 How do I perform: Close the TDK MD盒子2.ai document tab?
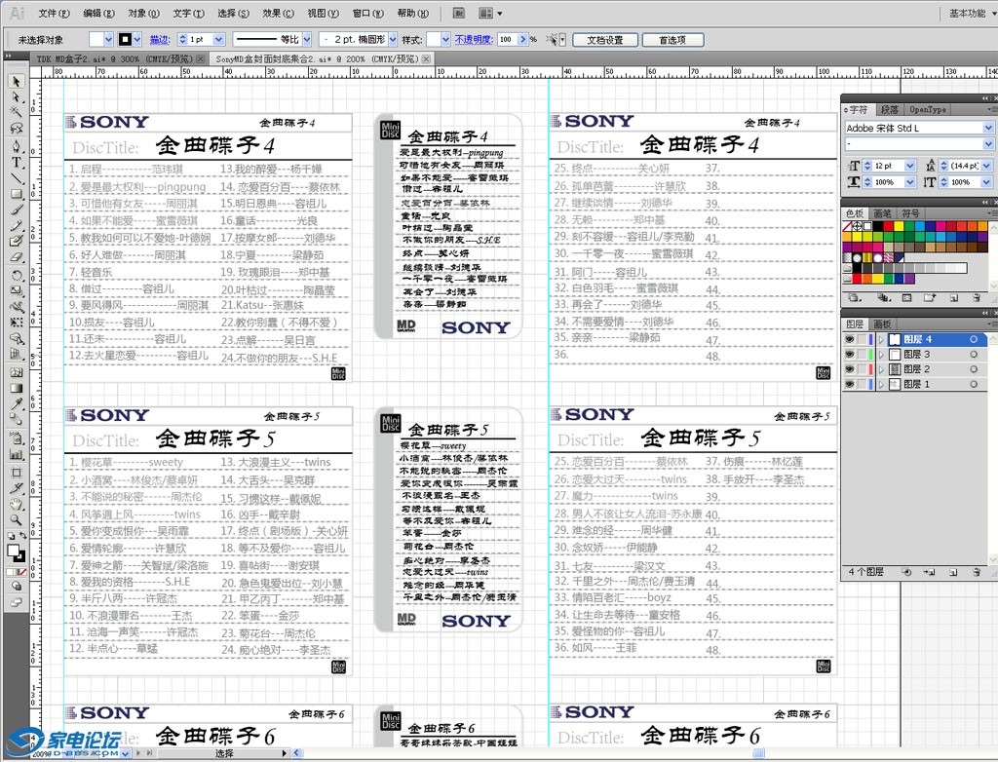201,58
